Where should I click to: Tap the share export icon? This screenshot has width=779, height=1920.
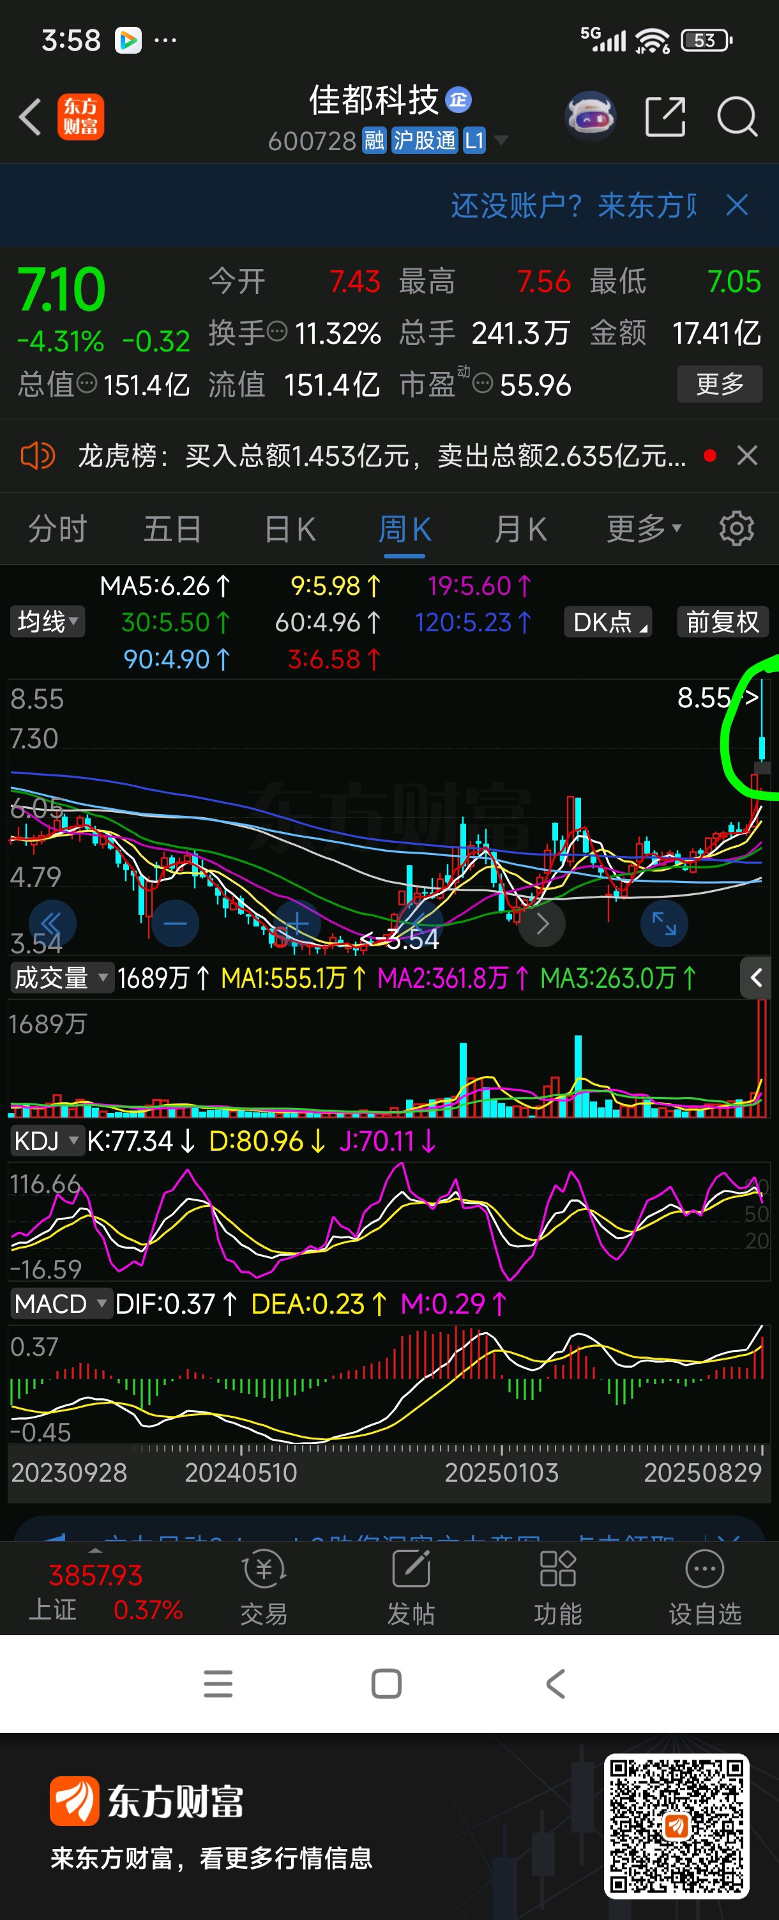point(665,116)
